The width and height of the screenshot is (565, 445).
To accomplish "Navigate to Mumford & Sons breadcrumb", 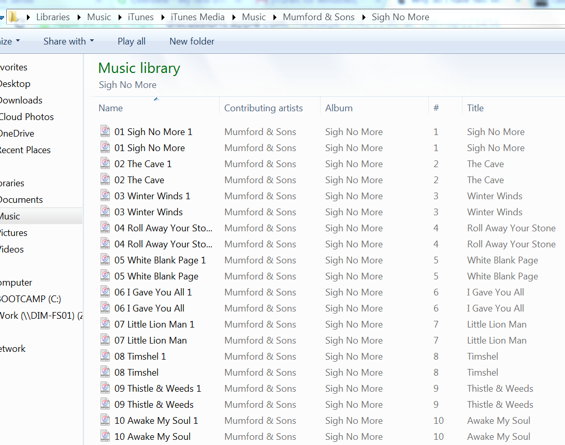I will [x=318, y=17].
